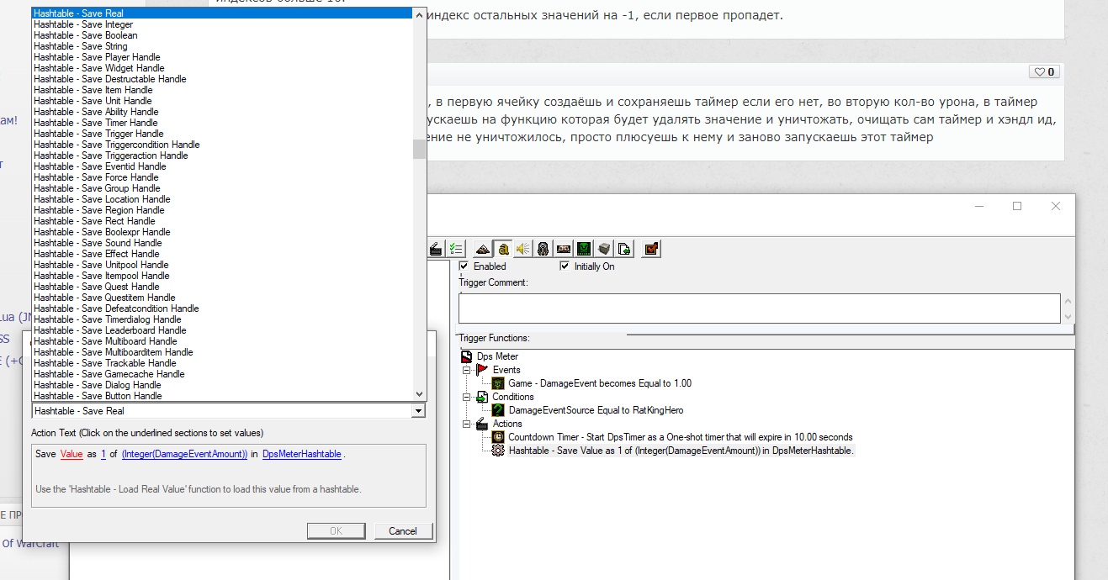
Task: Open the Terrain Editor from toolbar
Action: [x=482, y=248]
